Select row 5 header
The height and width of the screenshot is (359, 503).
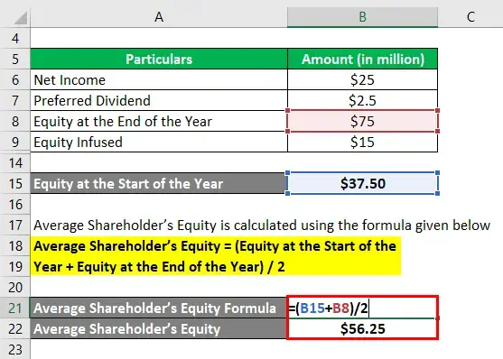[15, 59]
